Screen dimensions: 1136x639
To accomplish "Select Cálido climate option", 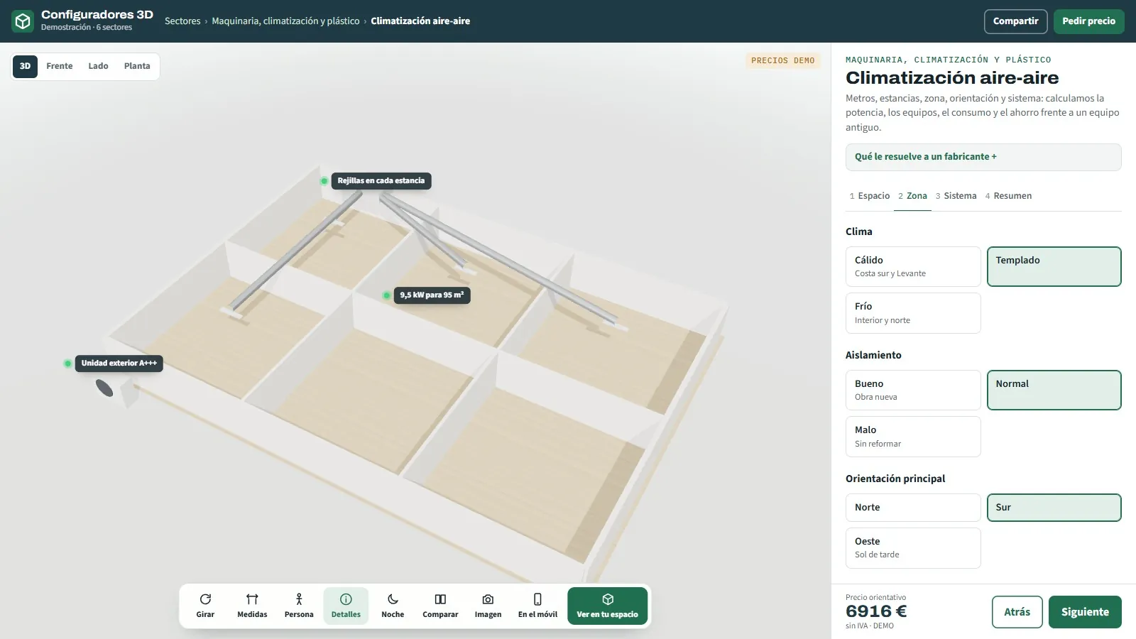I will [x=913, y=266].
